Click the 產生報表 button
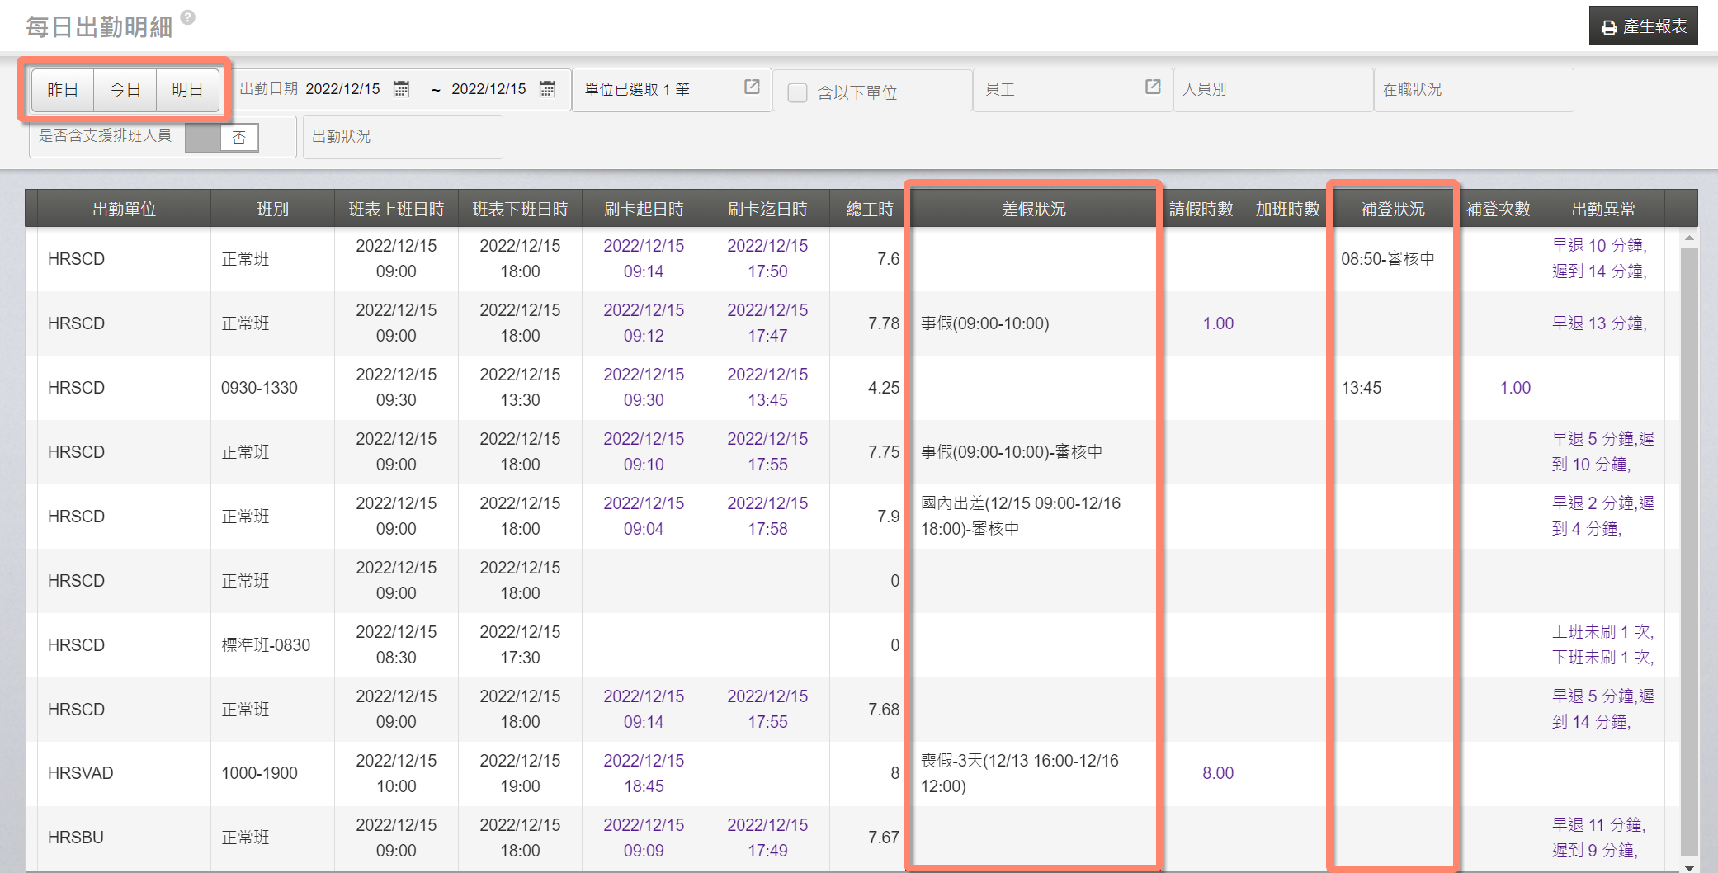The image size is (1718, 873). point(1643,26)
